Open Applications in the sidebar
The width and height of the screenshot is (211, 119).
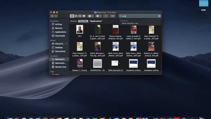pyautogui.click(x=59, y=32)
